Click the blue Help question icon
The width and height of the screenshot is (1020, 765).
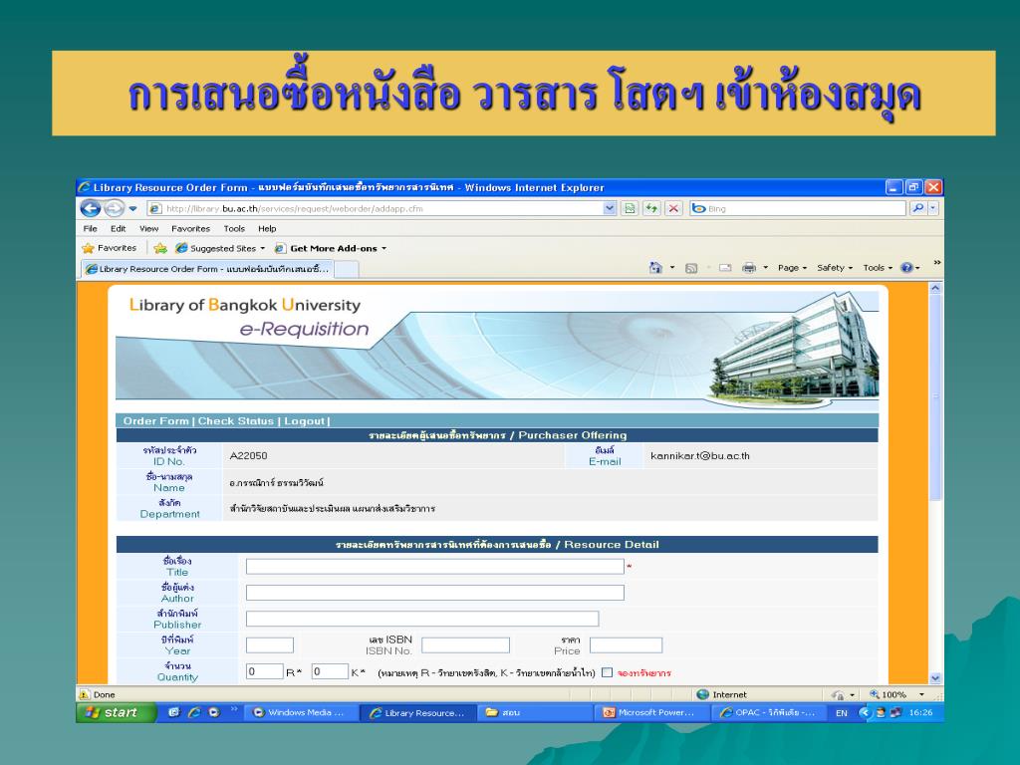906,268
